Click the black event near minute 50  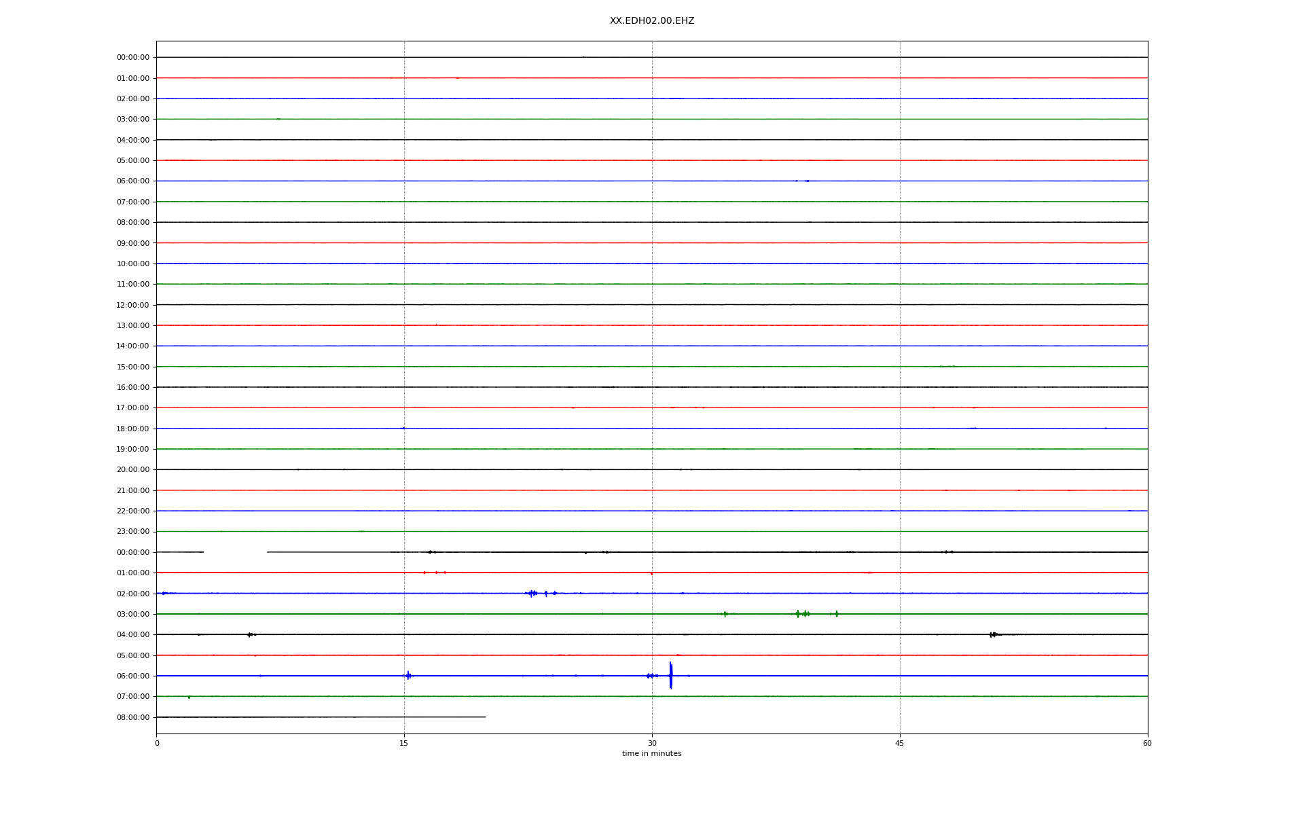point(993,634)
